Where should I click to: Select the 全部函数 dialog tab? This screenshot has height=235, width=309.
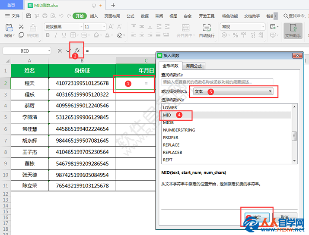click(170, 66)
